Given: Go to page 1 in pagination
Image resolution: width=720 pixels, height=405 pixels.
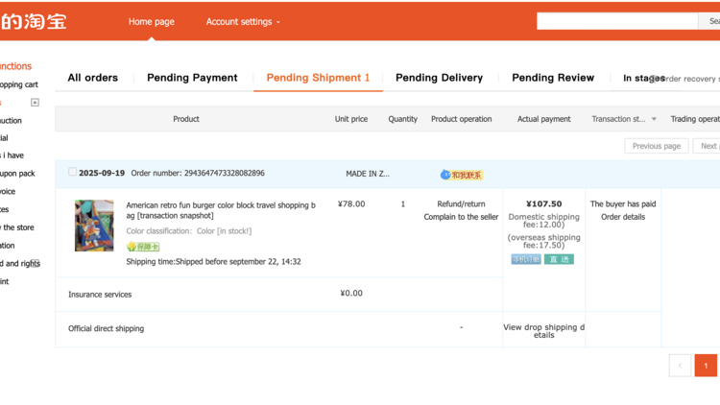Looking at the screenshot, I should (x=706, y=366).
